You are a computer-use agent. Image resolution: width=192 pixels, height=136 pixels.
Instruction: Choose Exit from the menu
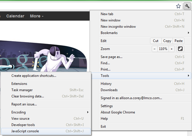tap(145, 127)
